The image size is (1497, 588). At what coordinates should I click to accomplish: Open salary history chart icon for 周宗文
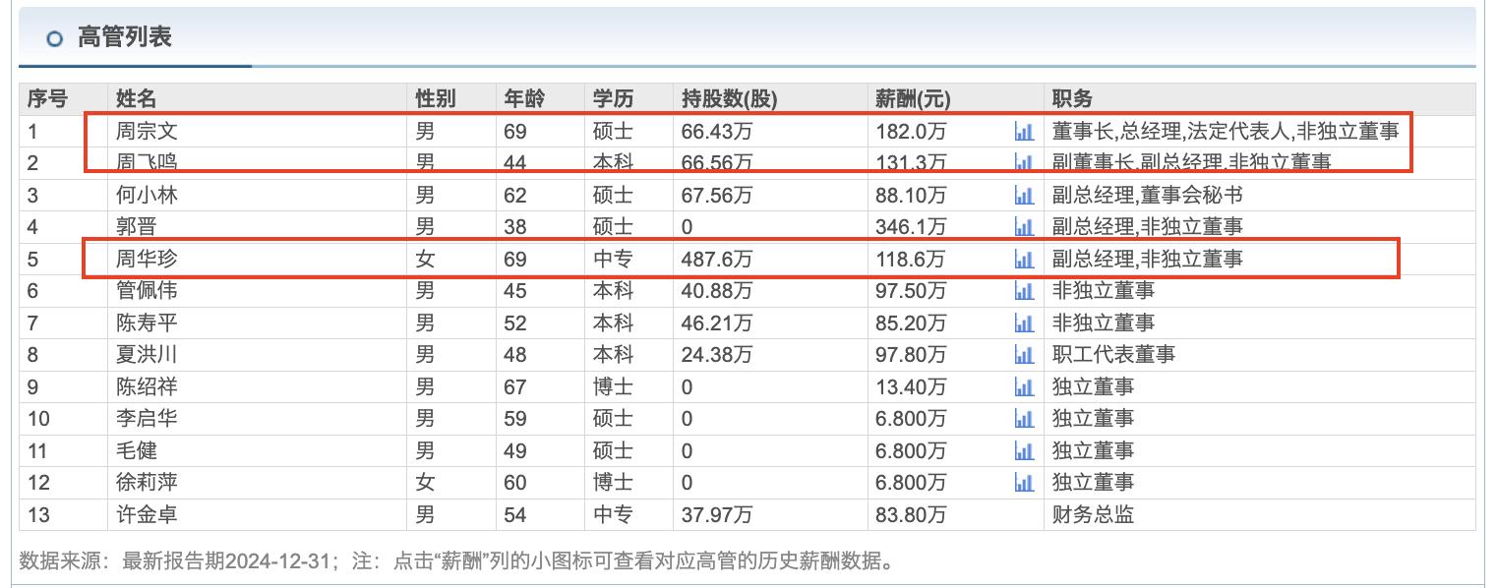[x=1024, y=132]
